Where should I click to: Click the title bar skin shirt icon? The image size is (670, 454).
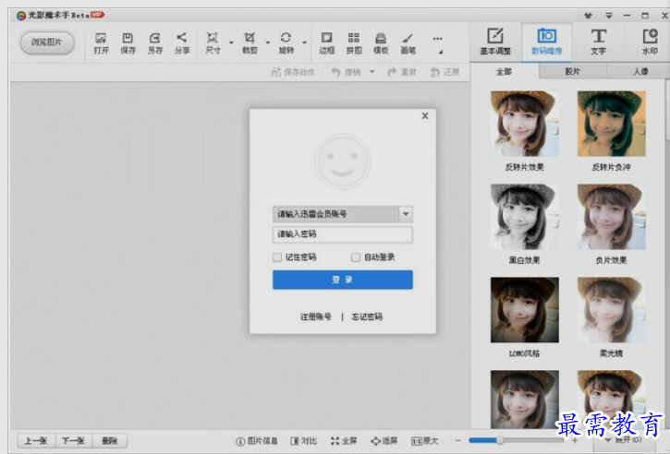tap(588, 16)
